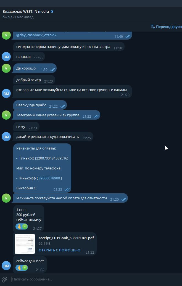Click the 'И скиньте пожалуйста чек' message bubble
This screenshot has height=286, width=182.
(x=70, y=198)
